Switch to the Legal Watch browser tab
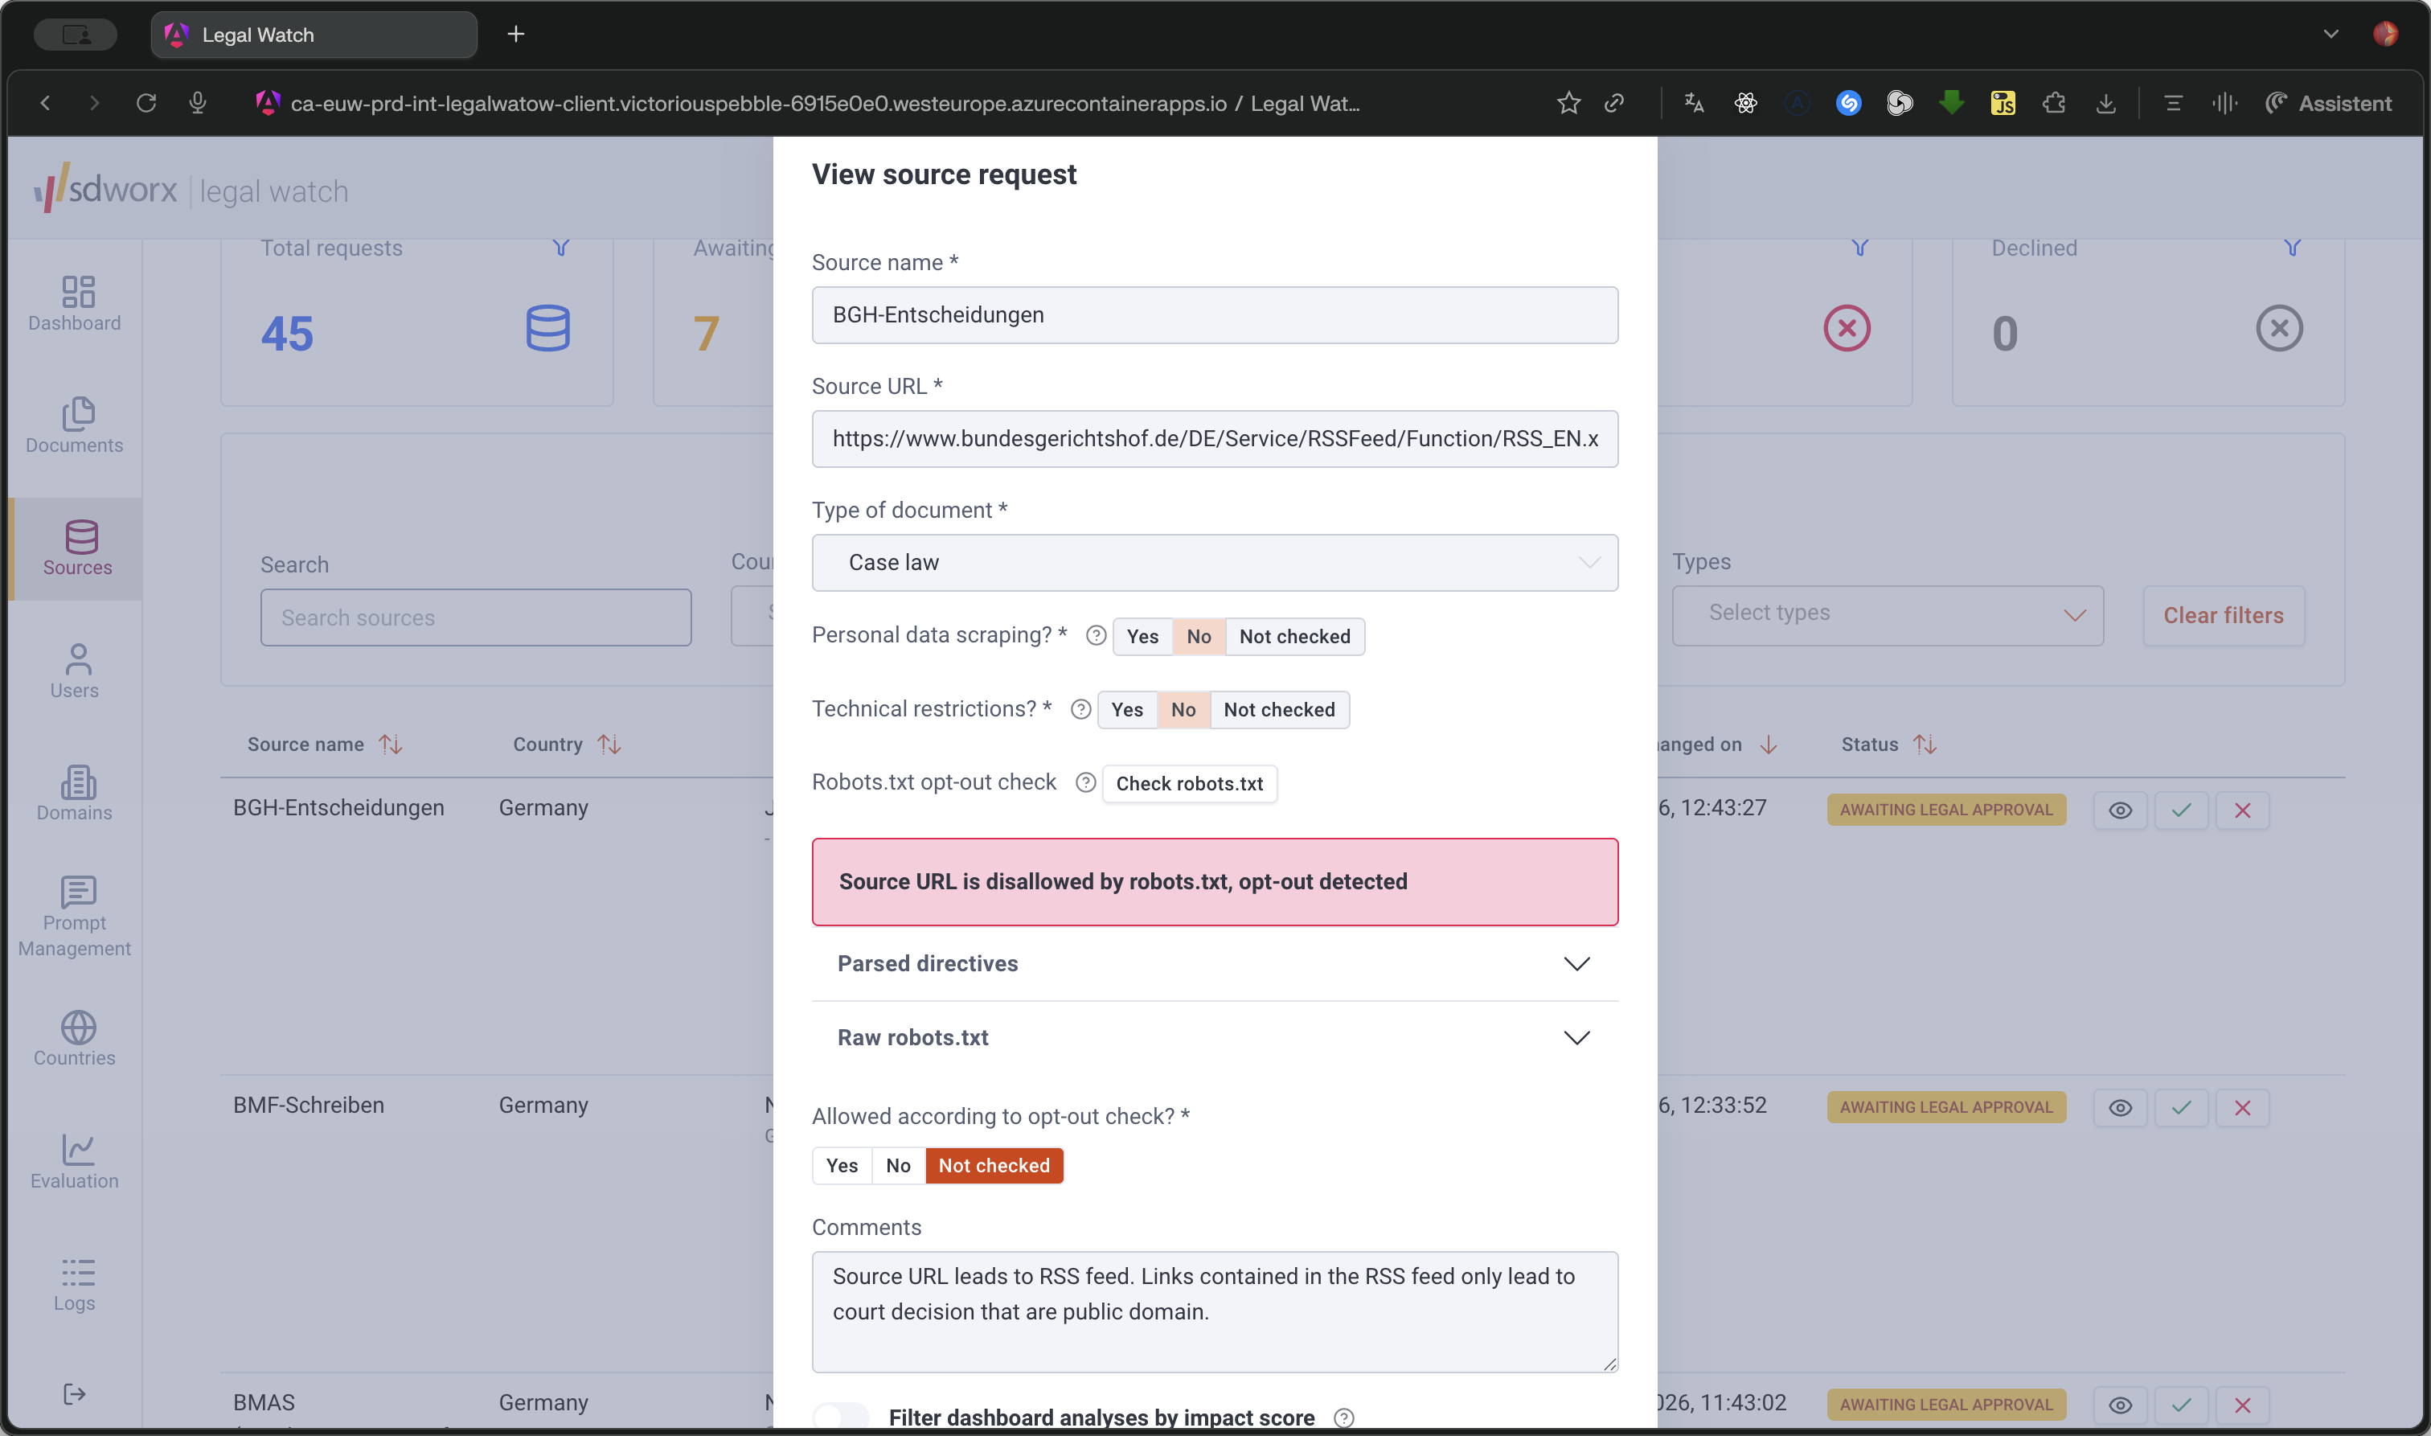 tap(314, 35)
